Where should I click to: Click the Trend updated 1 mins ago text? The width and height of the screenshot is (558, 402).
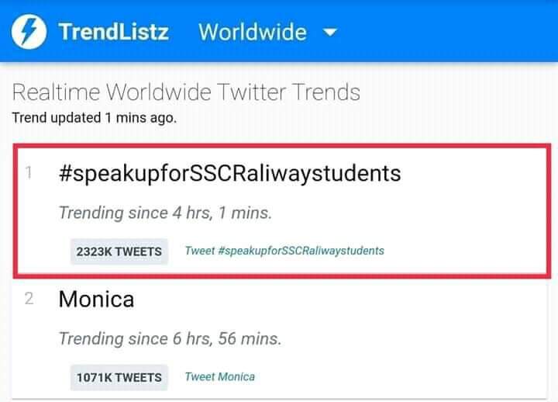point(95,118)
